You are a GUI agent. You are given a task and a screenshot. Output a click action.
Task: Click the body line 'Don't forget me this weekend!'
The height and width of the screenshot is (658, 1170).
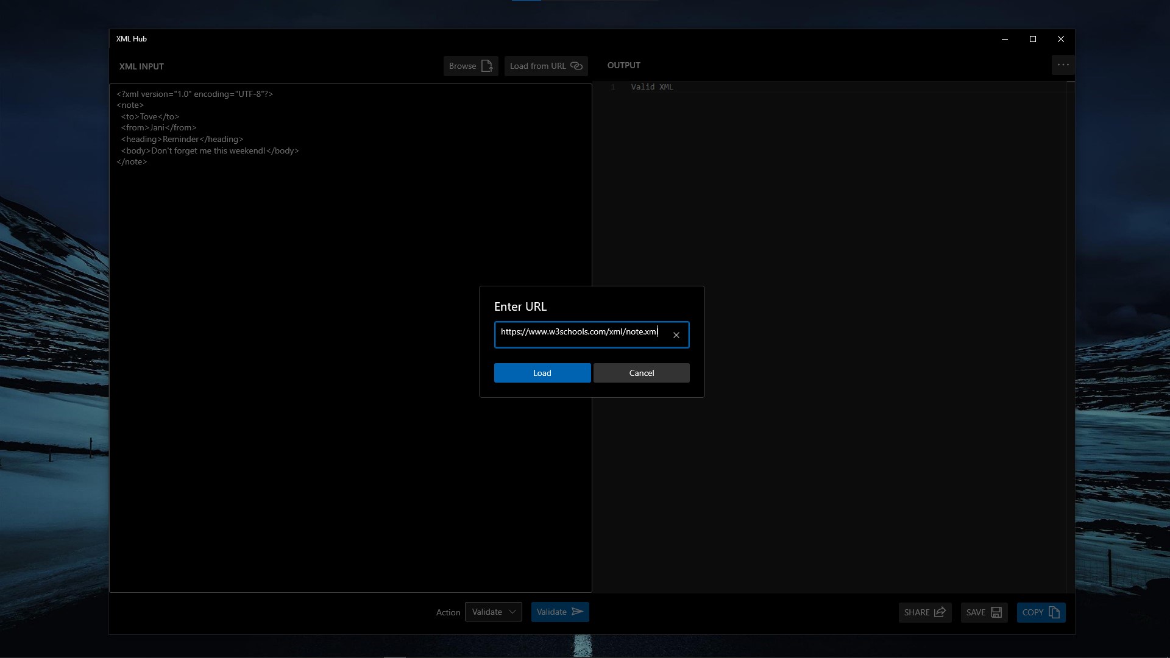tap(210, 150)
